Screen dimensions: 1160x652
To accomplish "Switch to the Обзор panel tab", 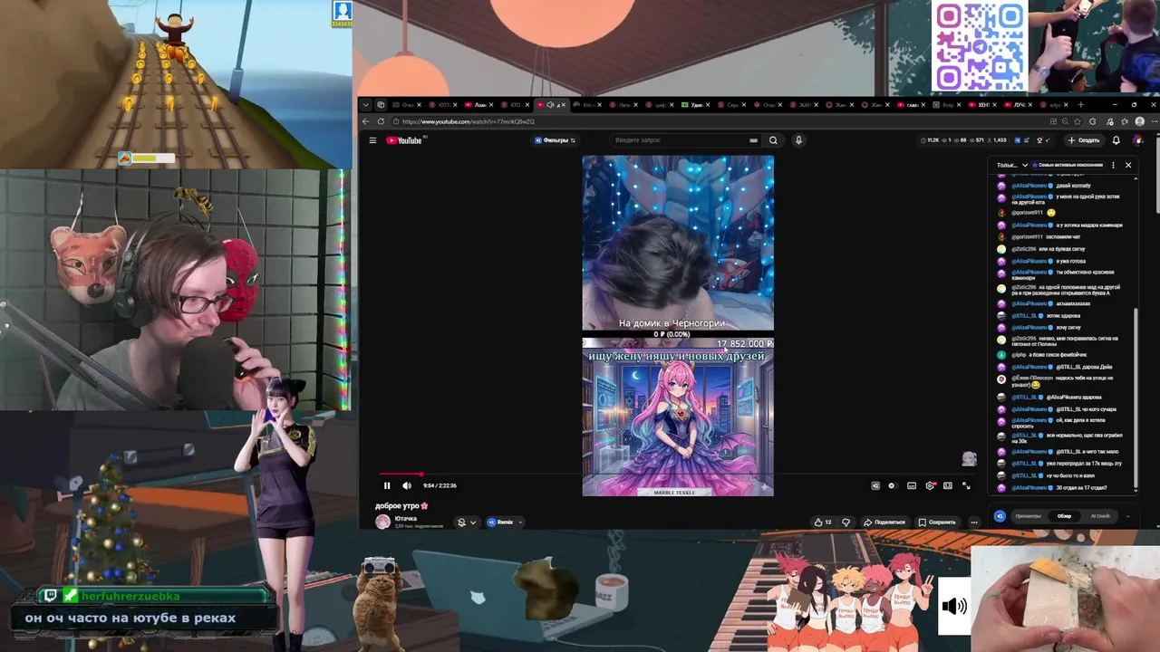I will [1064, 516].
